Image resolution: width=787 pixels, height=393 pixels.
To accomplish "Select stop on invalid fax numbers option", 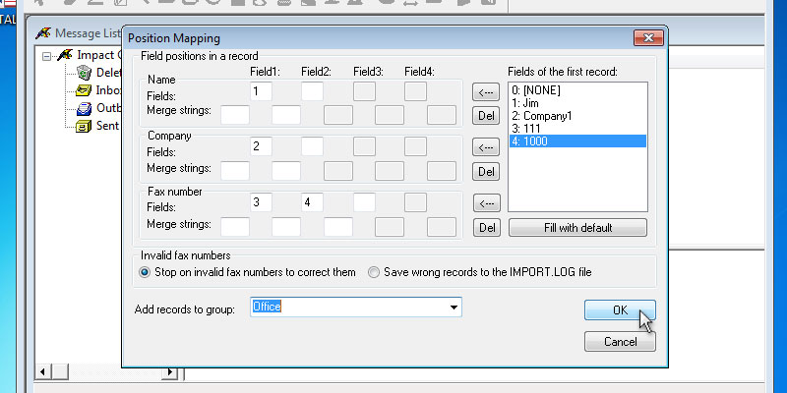I will pos(145,272).
